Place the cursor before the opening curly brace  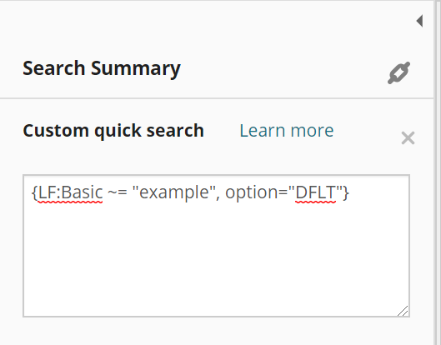32,192
